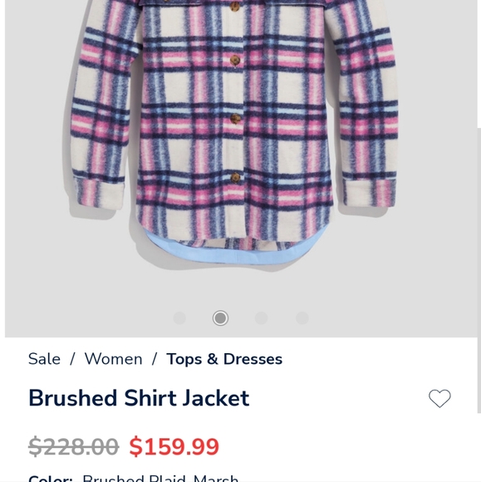Screen dimensions: 481x482
Task: Click the jacket's right sleeve cuff
Action: pos(369,194)
